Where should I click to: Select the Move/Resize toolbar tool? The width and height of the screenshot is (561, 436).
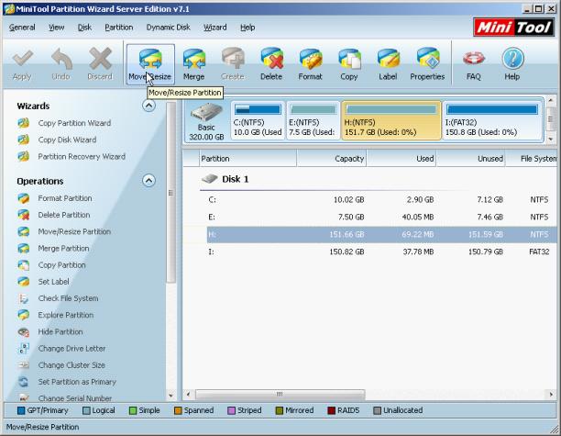(x=150, y=65)
